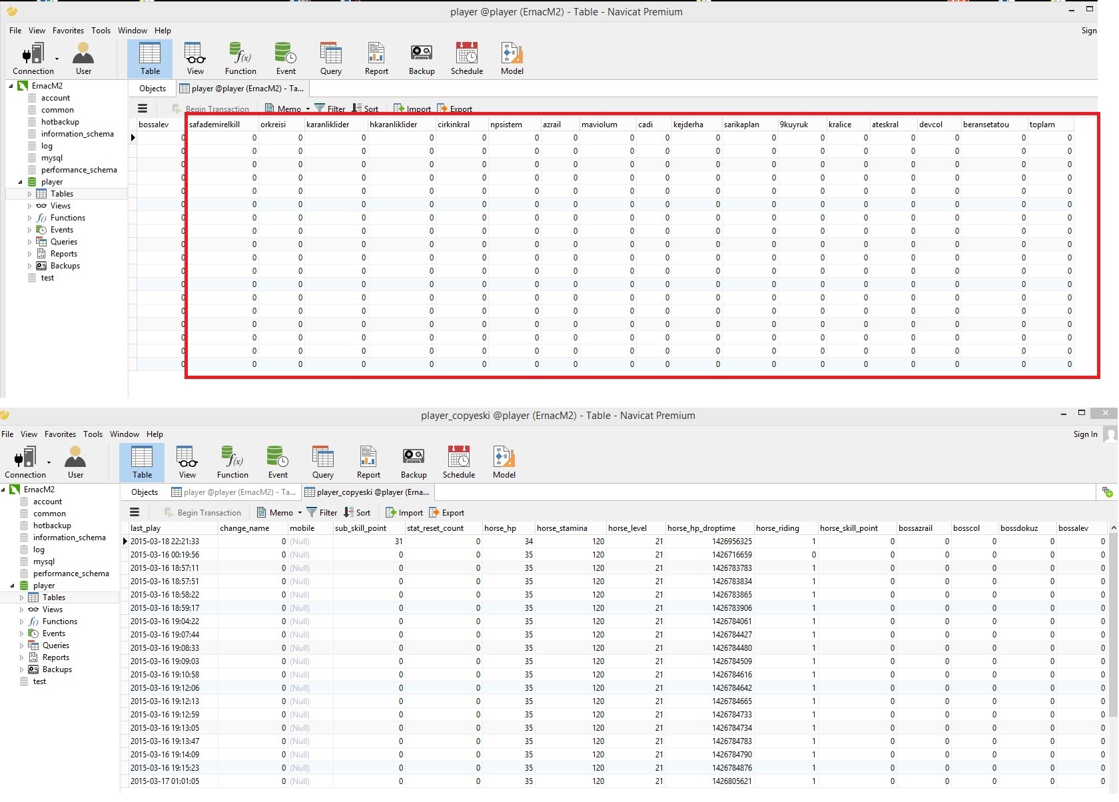Image resolution: width=1119 pixels, height=802 pixels.
Task: Open View icon in lower window toolbar
Action: pyautogui.click(x=187, y=462)
